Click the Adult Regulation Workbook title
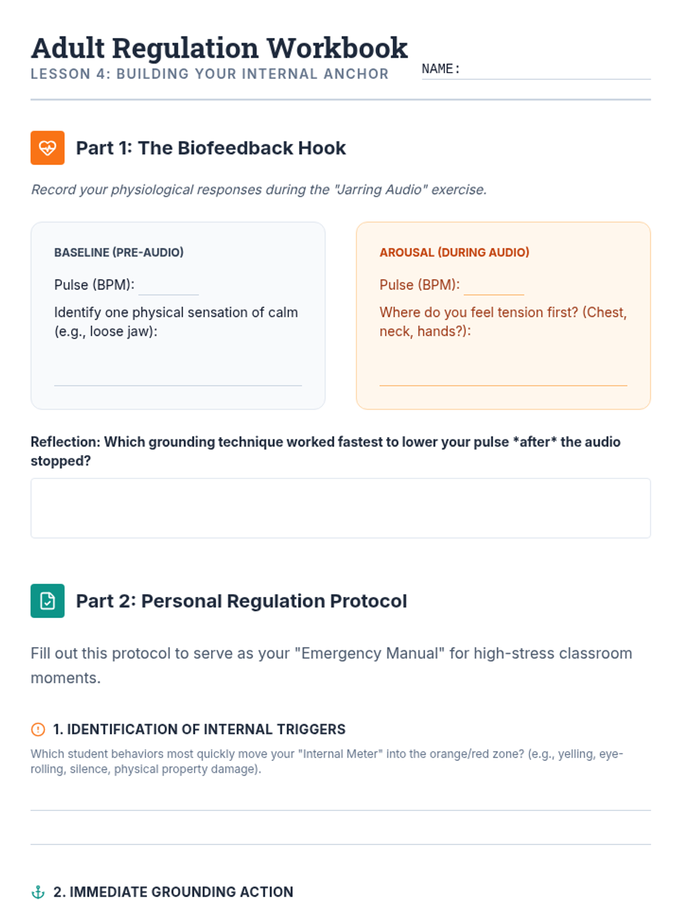 pyautogui.click(x=219, y=48)
